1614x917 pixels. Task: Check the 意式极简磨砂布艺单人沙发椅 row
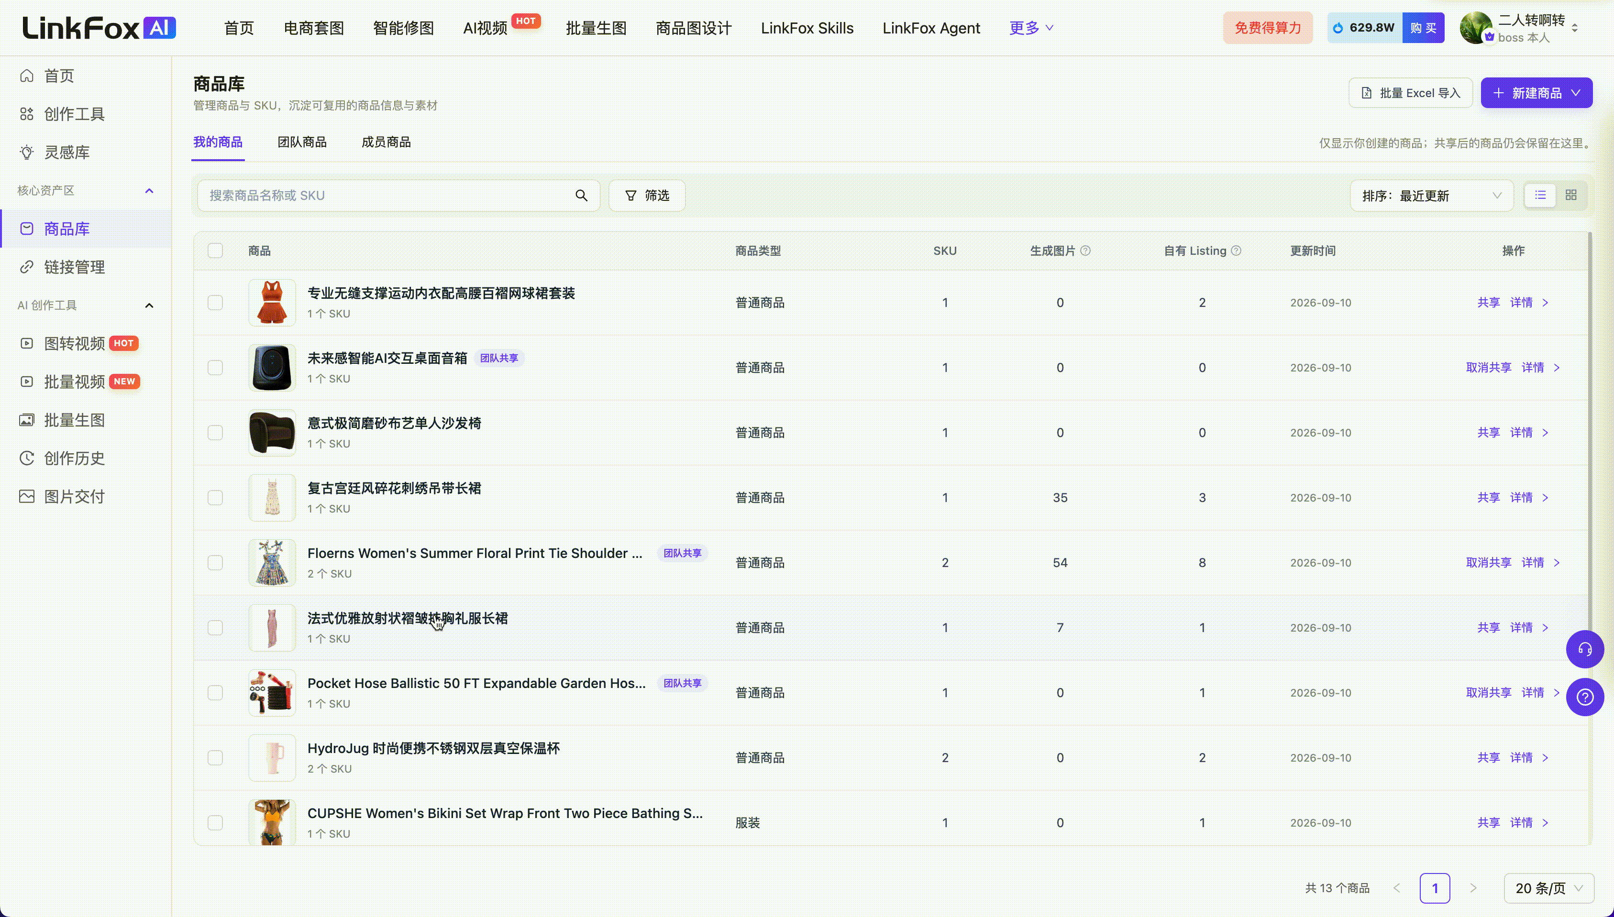[x=215, y=433]
